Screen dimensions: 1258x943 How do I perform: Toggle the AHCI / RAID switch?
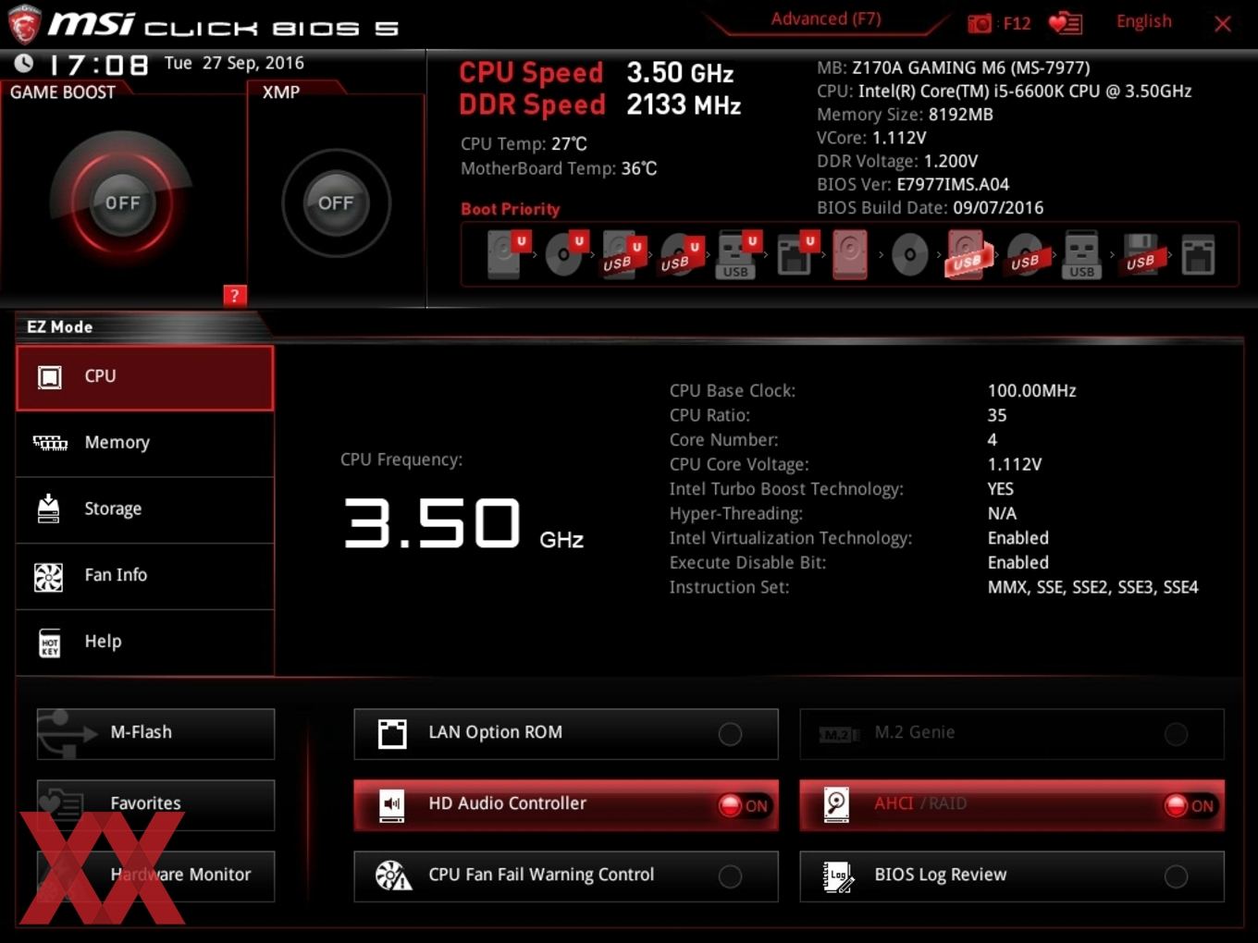click(x=1190, y=805)
